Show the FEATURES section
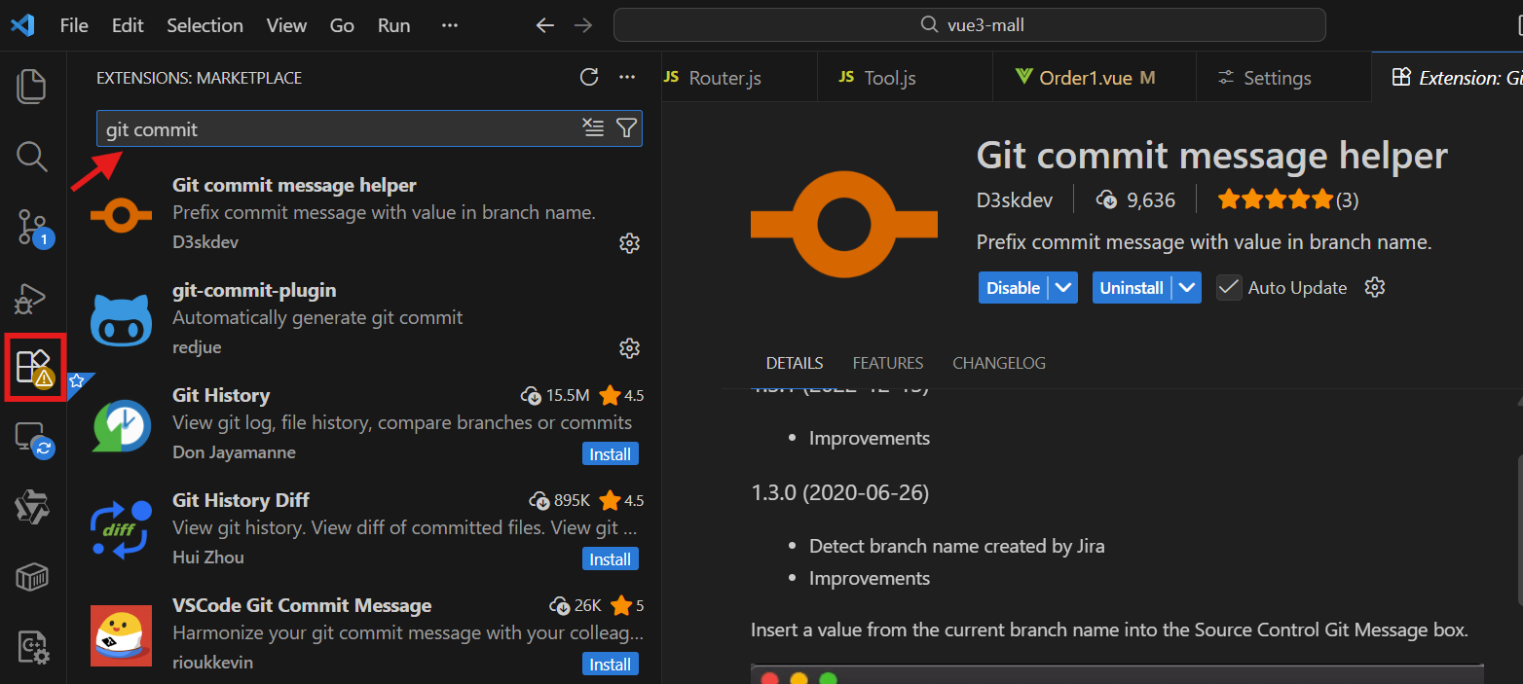1523x684 pixels. click(888, 363)
